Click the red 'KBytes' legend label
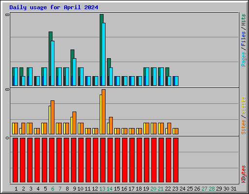The image size is (249, 194). [x=243, y=174]
